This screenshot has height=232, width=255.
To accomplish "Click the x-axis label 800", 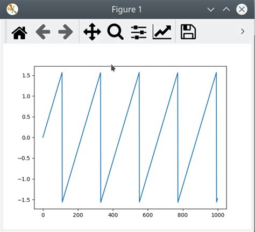I will coord(182,215).
